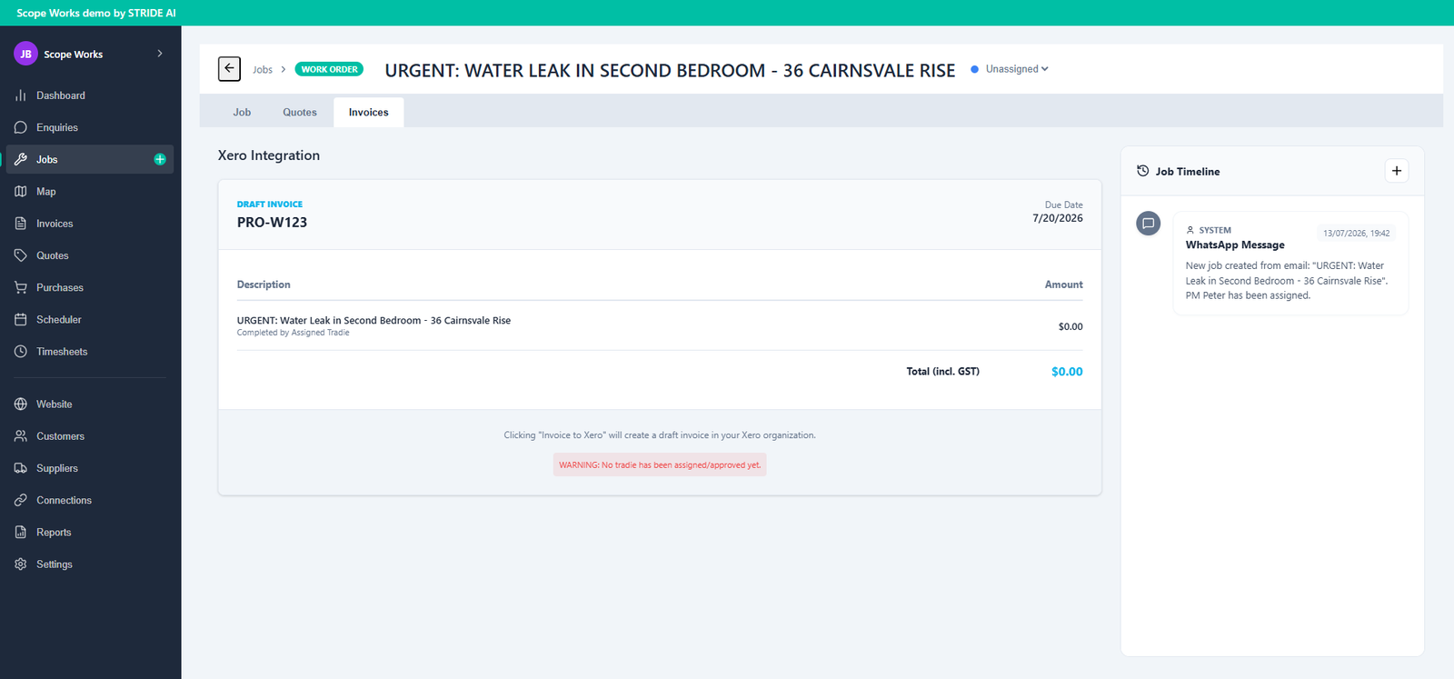This screenshot has height=679, width=1454.
Task: Click the Job Timeline heading text
Action: (1188, 172)
